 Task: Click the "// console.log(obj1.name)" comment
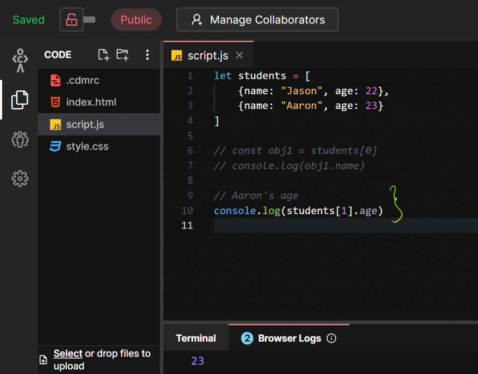coord(289,166)
